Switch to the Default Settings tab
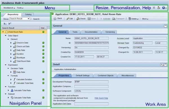 [83, 76]
